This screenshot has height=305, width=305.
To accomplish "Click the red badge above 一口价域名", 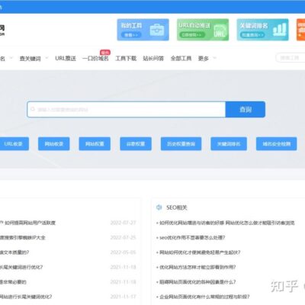I will tap(105, 53).
